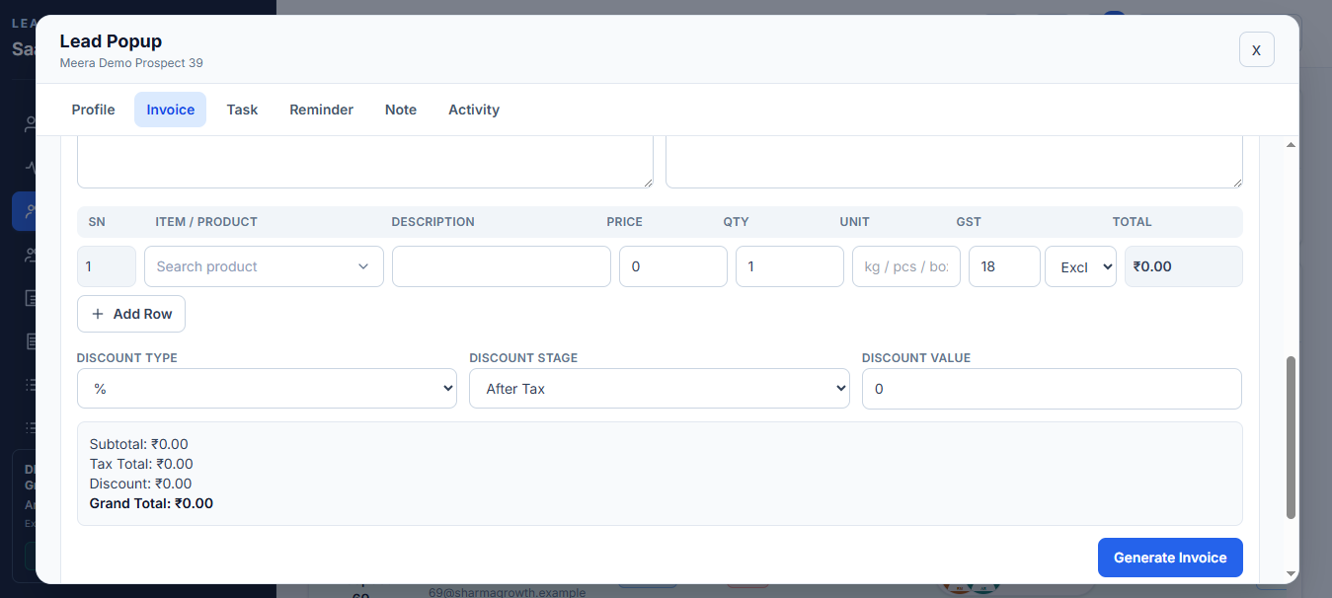This screenshot has width=1332, height=598.
Task: Switch to the Profile tab
Action: pyautogui.click(x=93, y=110)
